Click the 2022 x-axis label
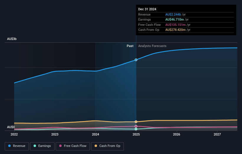Screen dimensions: 242x154 coord(14,134)
